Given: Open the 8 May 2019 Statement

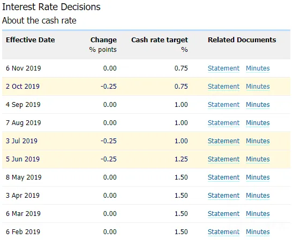Looking at the screenshot, I should 223,177.
